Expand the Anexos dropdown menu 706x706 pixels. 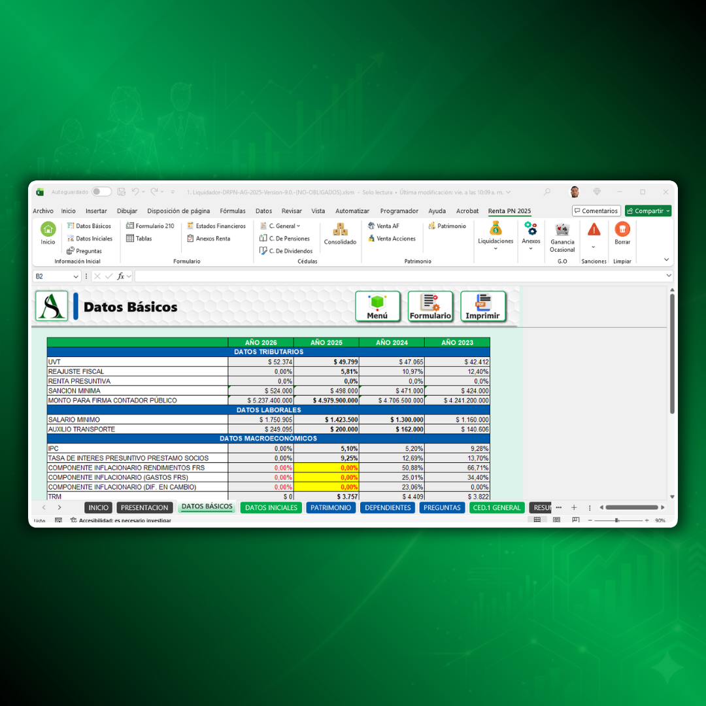click(x=531, y=248)
